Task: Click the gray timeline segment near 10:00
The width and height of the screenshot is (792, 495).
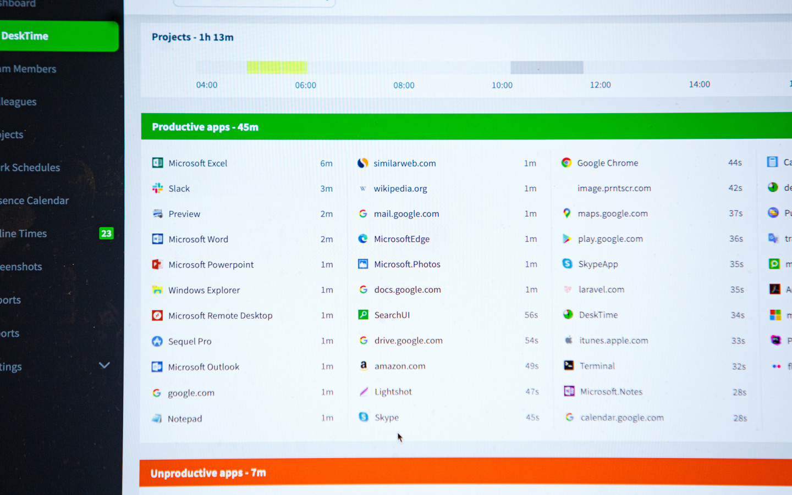Action: pos(547,68)
